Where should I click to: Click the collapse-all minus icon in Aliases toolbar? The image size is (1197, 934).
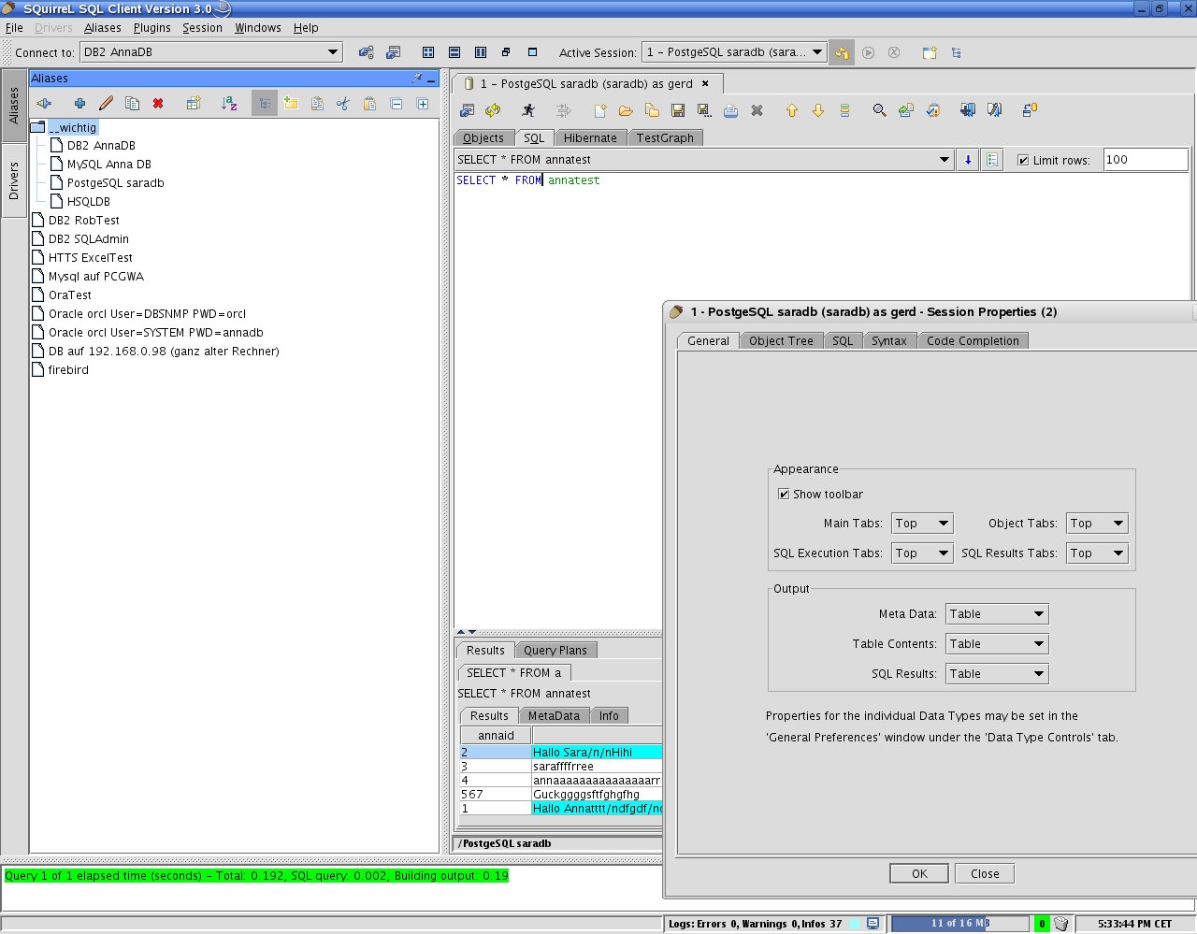click(397, 104)
